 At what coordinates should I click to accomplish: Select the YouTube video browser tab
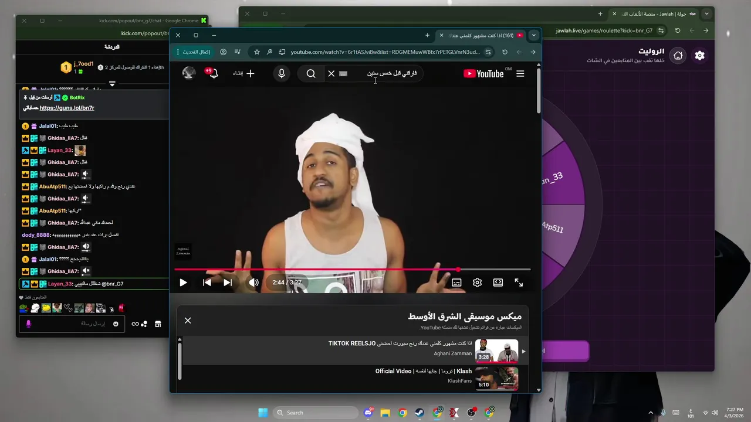481,36
